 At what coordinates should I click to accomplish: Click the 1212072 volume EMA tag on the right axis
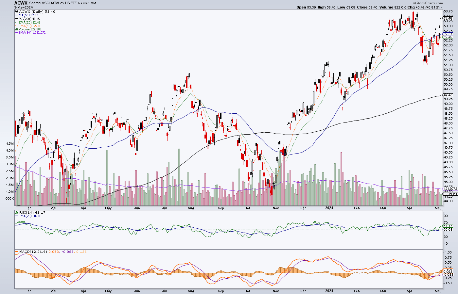click(450, 189)
